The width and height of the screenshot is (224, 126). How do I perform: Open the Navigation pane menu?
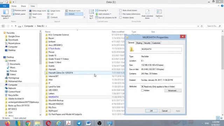(6, 14)
